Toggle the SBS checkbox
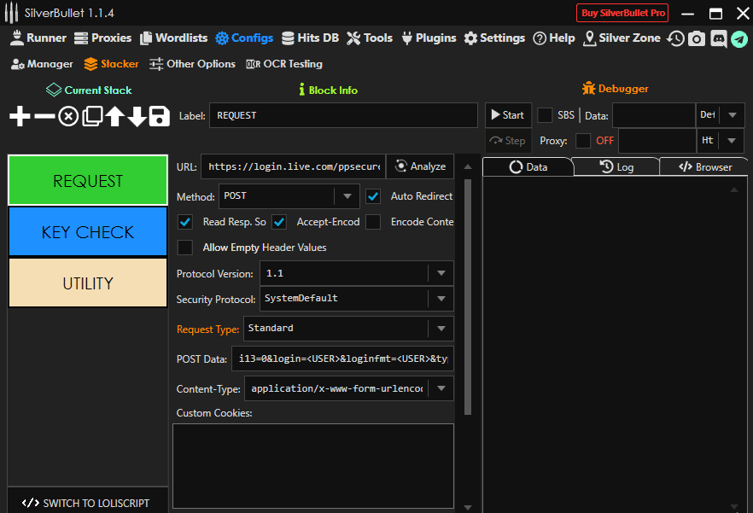 tap(545, 115)
